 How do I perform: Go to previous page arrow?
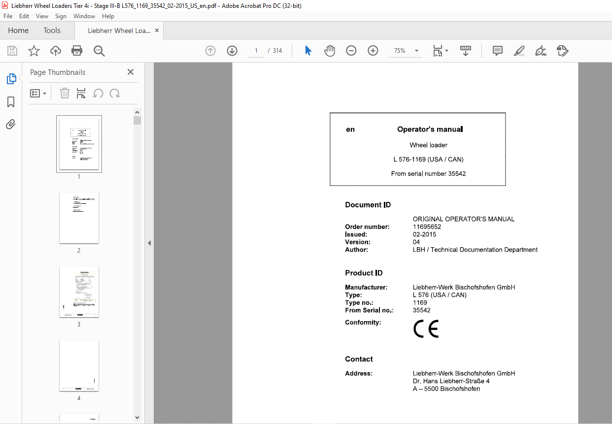point(210,51)
